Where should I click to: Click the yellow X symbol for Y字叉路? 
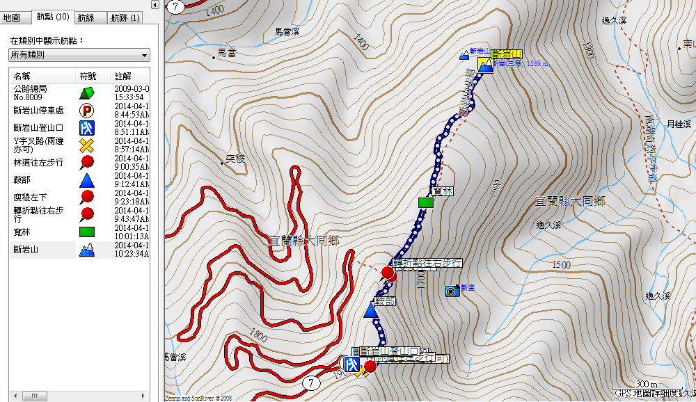[x=86, y=145]
